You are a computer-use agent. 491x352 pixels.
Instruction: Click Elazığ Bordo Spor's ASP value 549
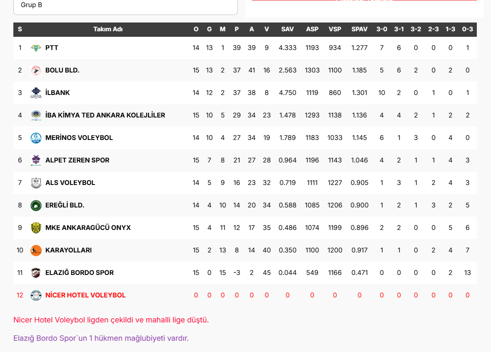(x=312, y=273)
